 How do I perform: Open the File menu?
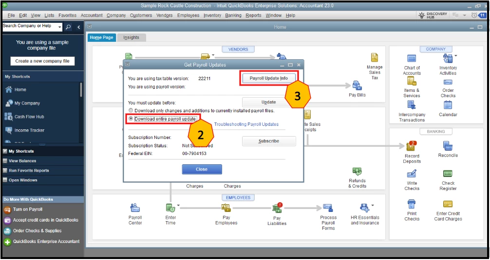click(11, 15)
